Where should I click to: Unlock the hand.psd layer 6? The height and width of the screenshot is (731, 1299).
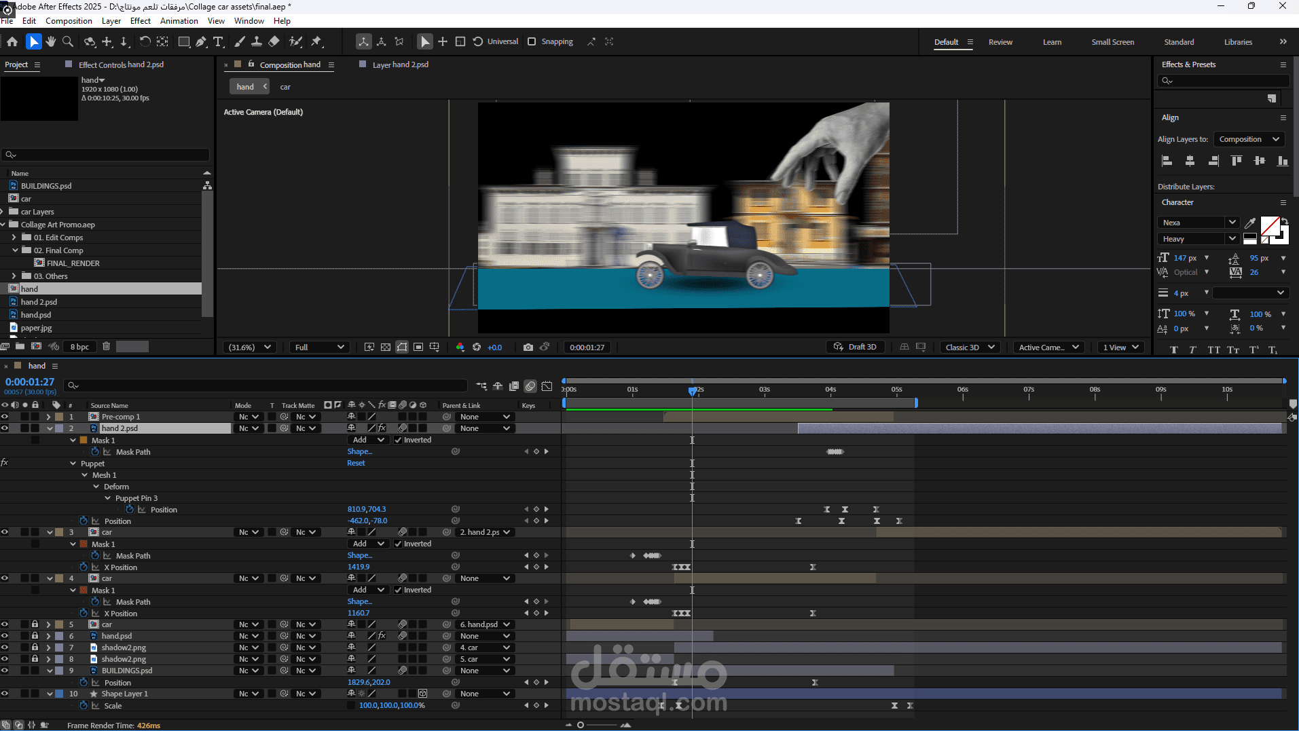click(x=35, y=636)
